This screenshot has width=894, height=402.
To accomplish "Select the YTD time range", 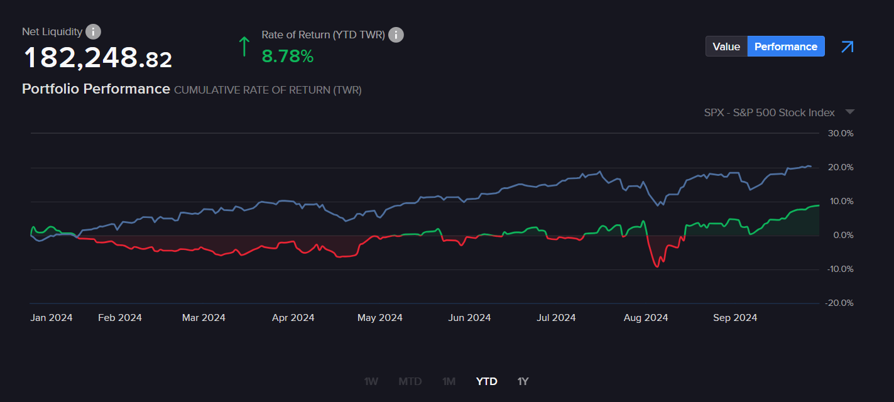I will click(486, 381).
